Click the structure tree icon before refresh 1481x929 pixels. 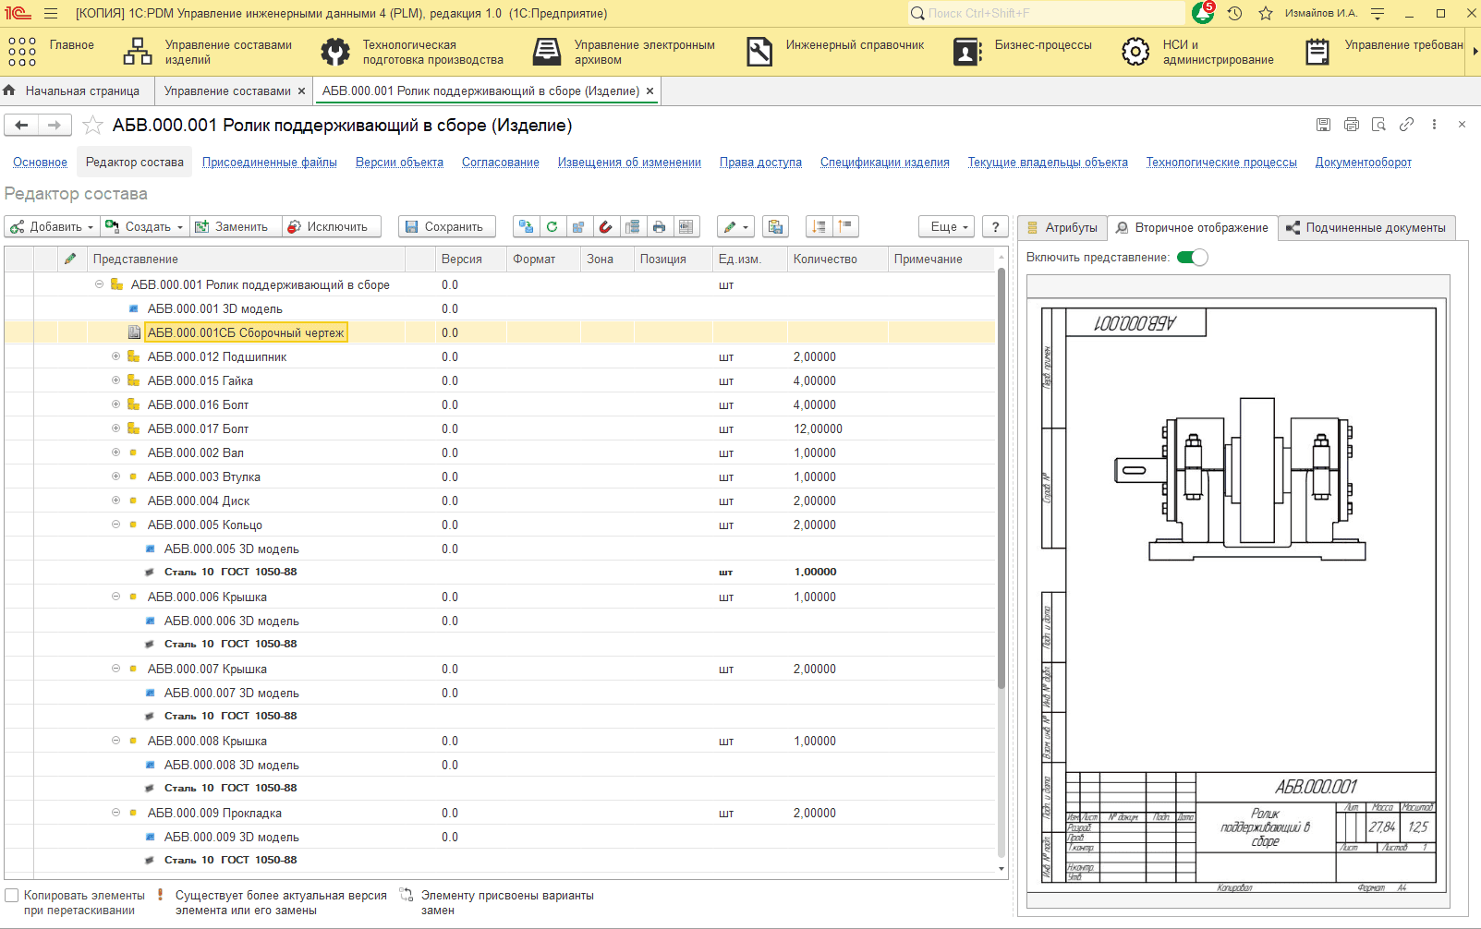click(x=526, y=226)
